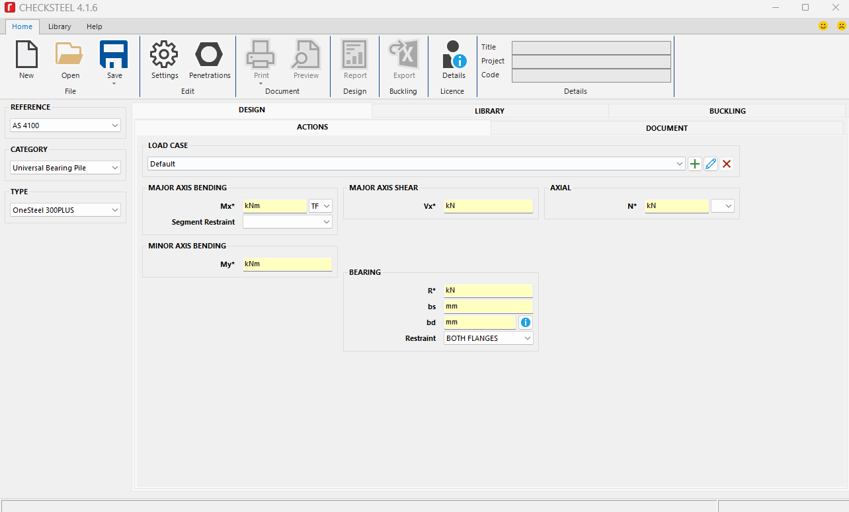Click the bs mm input field
This screenshot has width=849, height=512.
(489, 307)
